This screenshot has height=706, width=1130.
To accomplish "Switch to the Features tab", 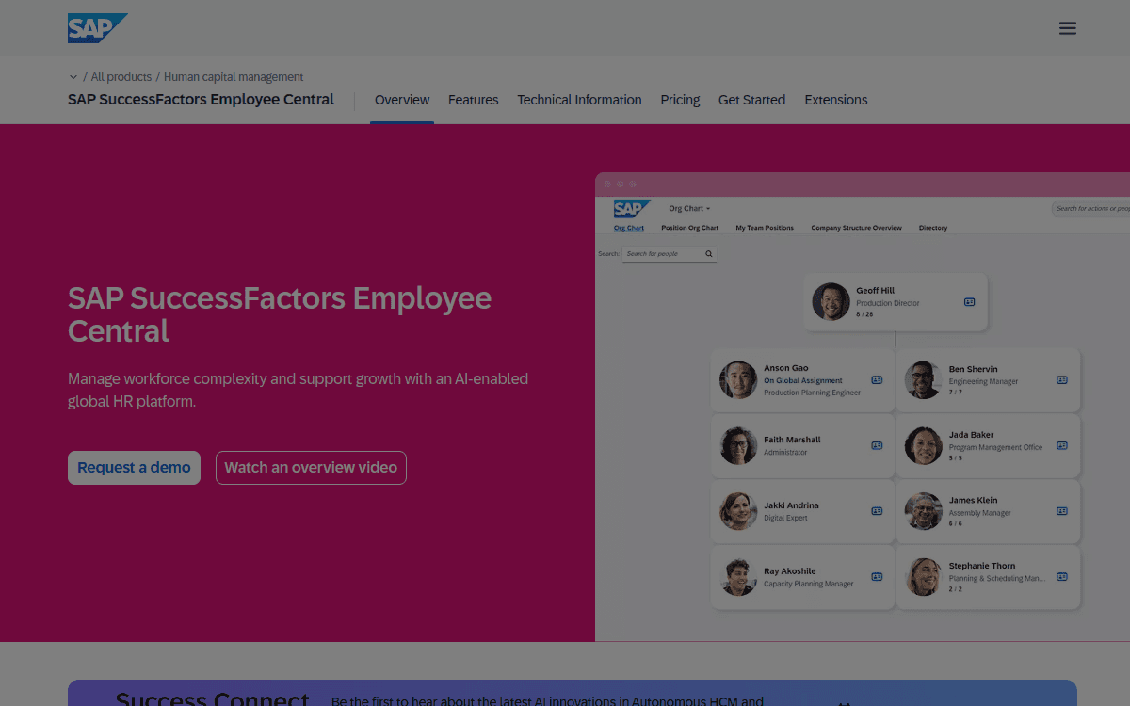I will coord(473,100).
